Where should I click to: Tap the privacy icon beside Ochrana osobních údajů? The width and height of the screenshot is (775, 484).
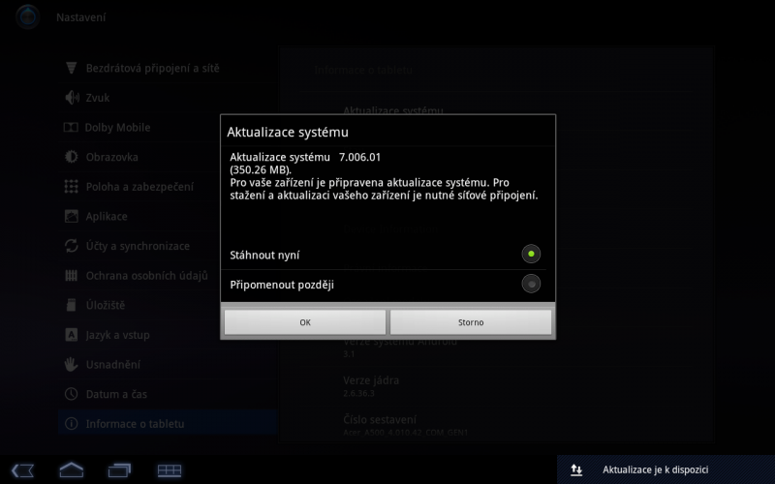click(71, 276)
